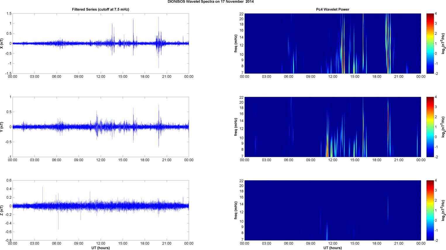Click the '14' frequency tick on the middle spectrogram
446x250 pixels.
click(242, 121)
